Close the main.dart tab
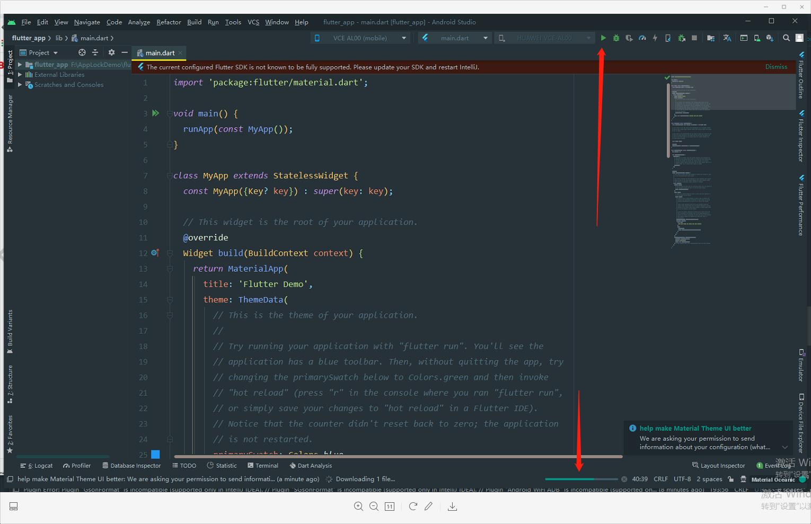811x524 pixels. coord(180,53)
